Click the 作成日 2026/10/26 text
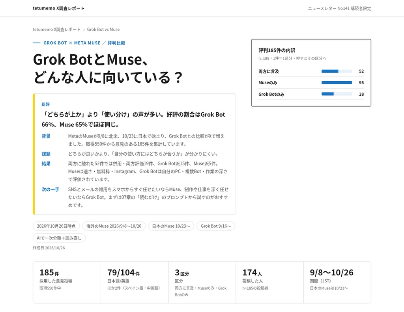 coord(49,248)
